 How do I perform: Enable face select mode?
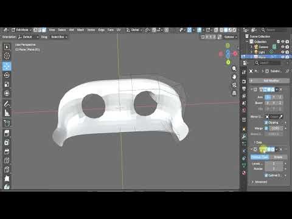click(44, 30)
